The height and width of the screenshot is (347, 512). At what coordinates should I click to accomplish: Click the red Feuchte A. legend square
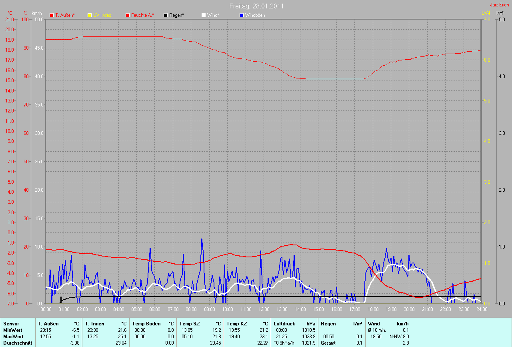click(128, 15)
